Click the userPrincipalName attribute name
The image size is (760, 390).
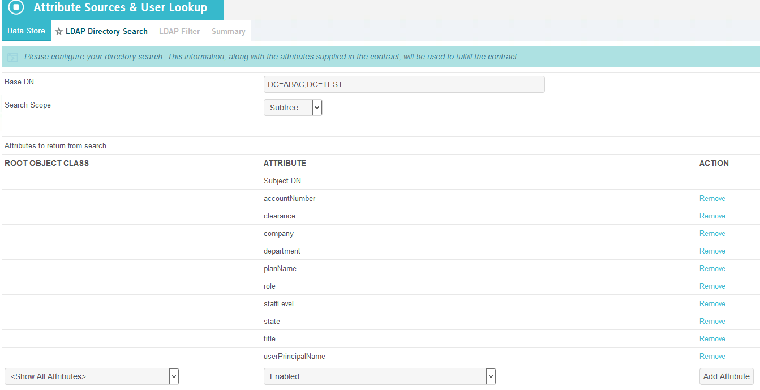294,357
